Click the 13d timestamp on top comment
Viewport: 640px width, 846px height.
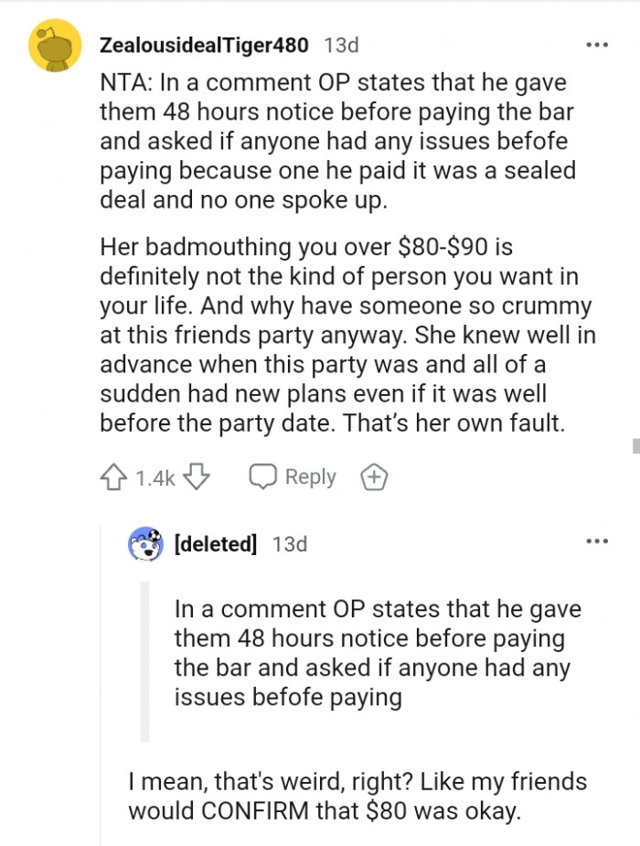[339, 44]
